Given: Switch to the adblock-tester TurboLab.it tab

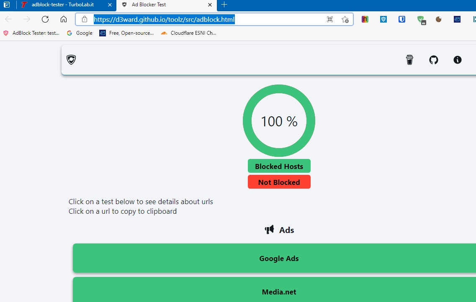Looking at the screenshot, I should click(62, 5).
